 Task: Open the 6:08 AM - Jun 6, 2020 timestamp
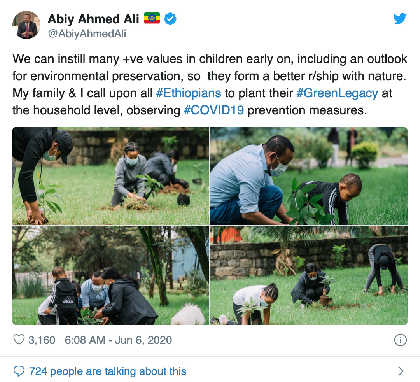coord(118,340)
